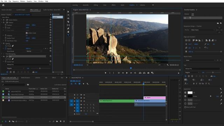Open Media Browser tab
The width and height of the screenshot is (224, 126).
tap(26, 78)
